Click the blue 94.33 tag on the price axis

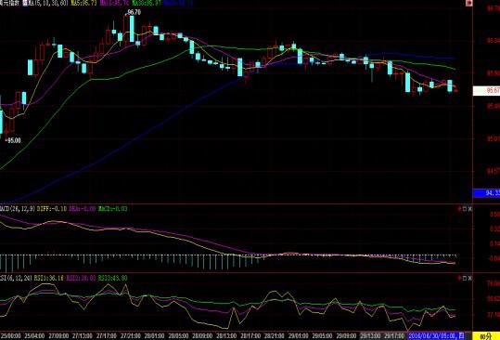[486, 193]
